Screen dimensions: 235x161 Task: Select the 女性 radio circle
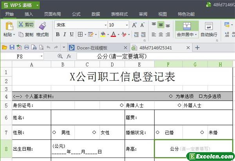94,132
